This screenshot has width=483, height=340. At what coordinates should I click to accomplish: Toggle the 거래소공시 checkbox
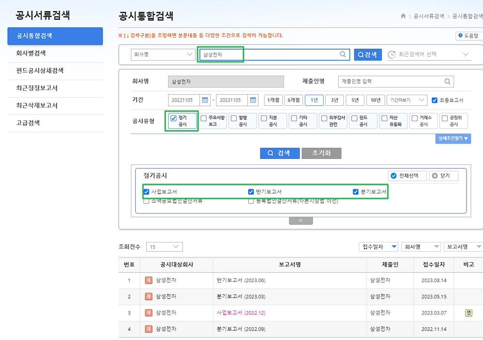[x=414, y=118]
